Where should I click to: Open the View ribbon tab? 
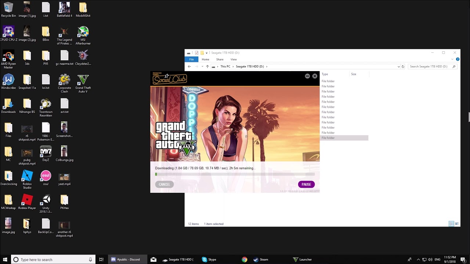234,59
